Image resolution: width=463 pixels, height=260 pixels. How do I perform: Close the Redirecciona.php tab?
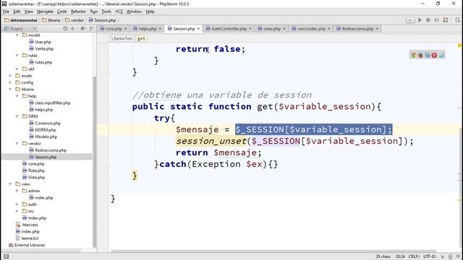pyautogui.click(x=377, y=29)
